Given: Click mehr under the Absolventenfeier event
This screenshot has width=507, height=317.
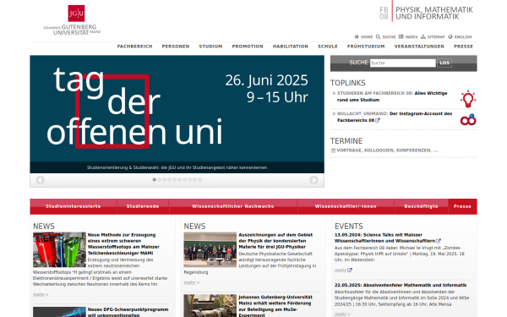Looking at the screenshot, I should (x=341, y=314).
